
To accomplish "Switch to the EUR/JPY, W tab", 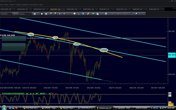I will click(x=106, y=9).
